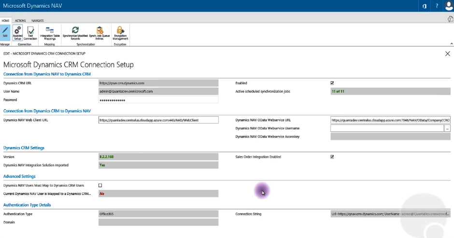
Task: Run Test Connection
Action: [30, 32]
